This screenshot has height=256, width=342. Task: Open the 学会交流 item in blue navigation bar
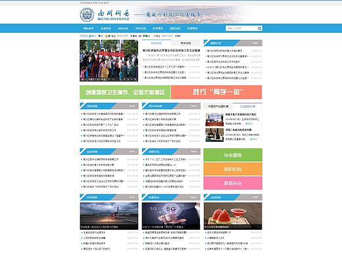[x=140, y=28]
